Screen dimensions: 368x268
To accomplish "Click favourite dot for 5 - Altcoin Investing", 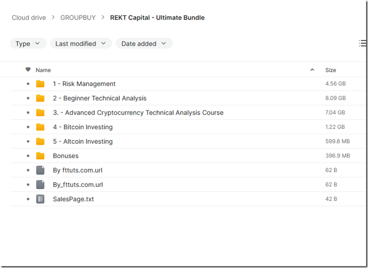I will point(28,141).
